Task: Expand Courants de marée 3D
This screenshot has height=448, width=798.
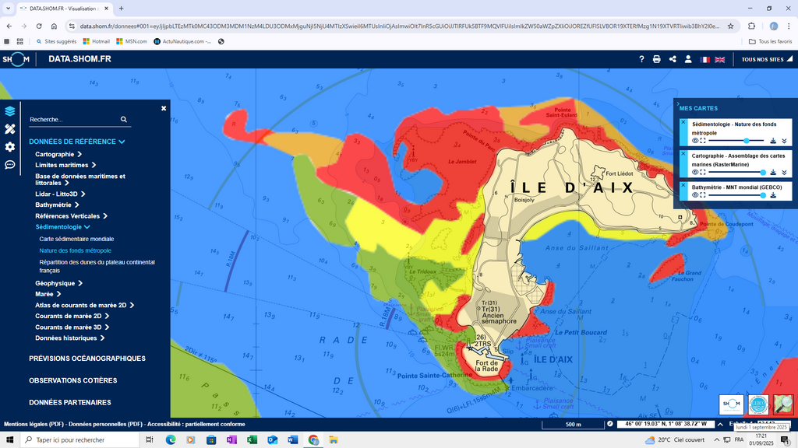Action: click(x=72, y=327)
